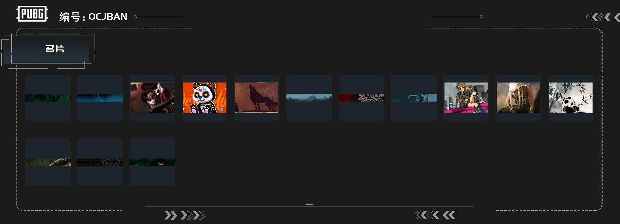Select the green jungle eye namecard

coord(152,162)
